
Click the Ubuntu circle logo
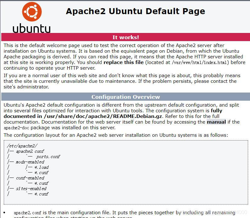(x=32, y=12)
